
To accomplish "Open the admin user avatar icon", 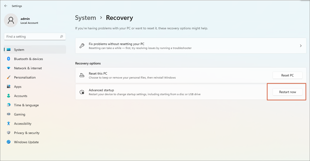I will click(11, 20).
